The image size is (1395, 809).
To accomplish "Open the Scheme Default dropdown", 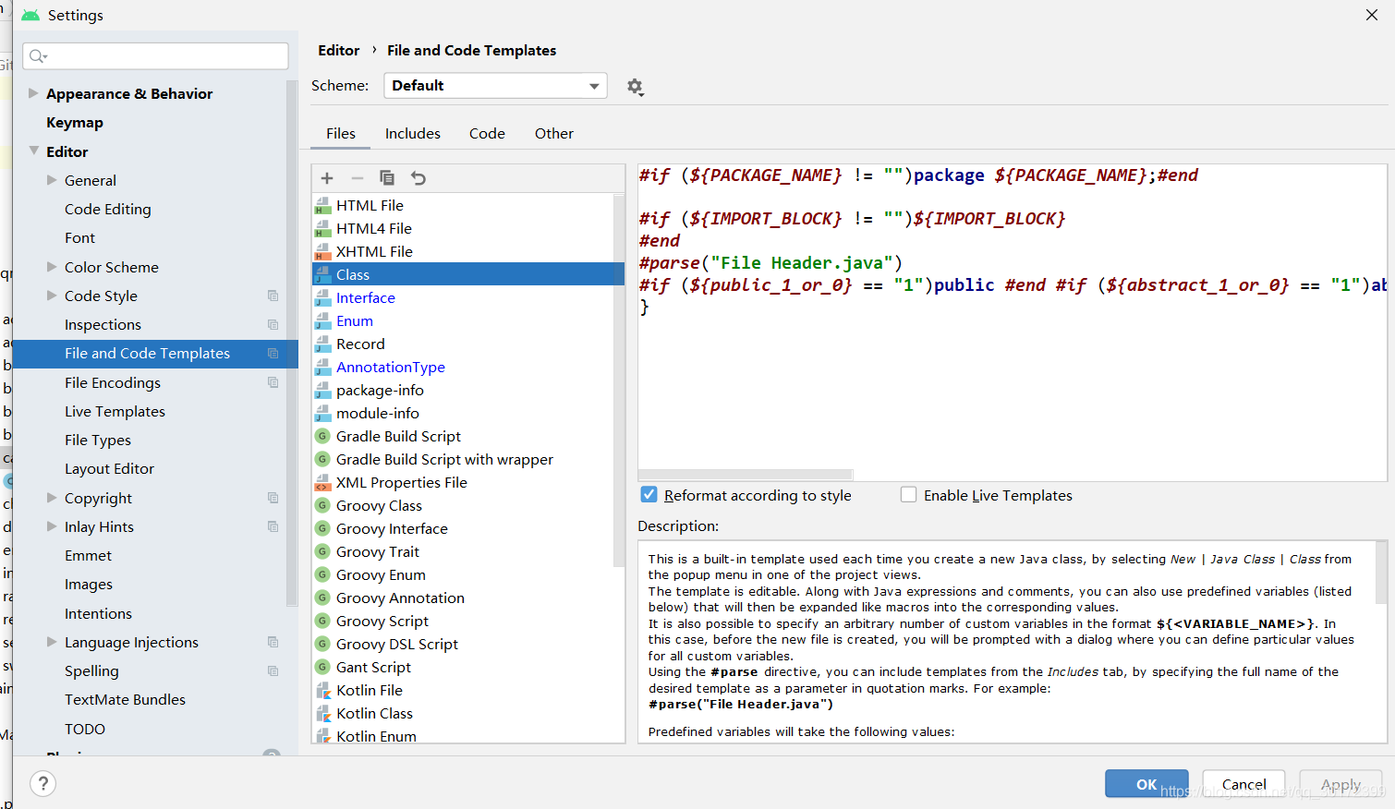I will point(495,86).
